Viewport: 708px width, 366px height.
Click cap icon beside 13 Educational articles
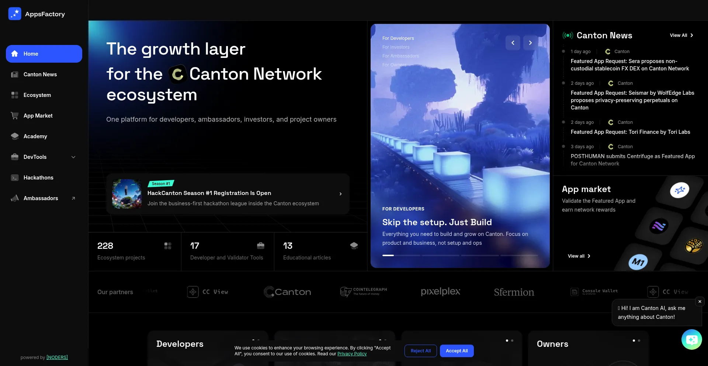click(x=354, y=246)
